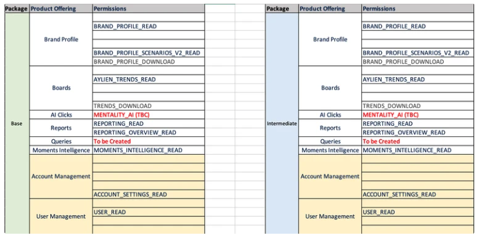This screenshot has height=237, width=479.
Task: Click REPORTING_READ in Intermediate table
Action: pyautogui.click(x=418, y=124)
